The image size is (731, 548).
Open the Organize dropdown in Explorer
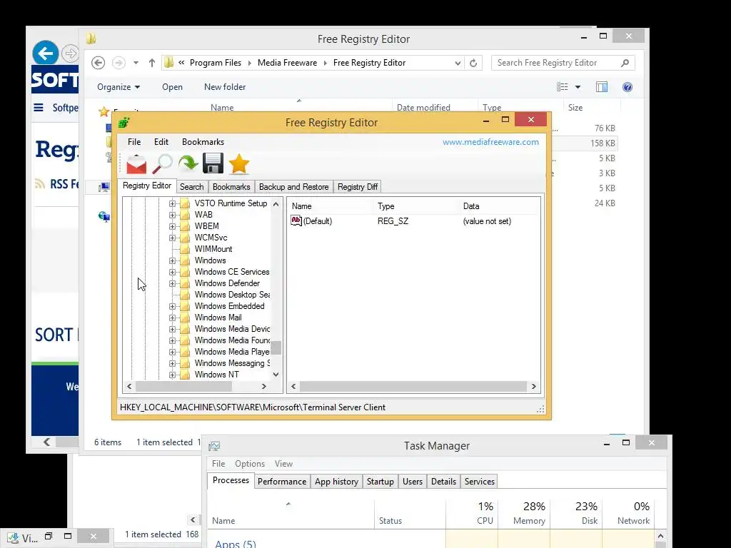pos(119,87)
